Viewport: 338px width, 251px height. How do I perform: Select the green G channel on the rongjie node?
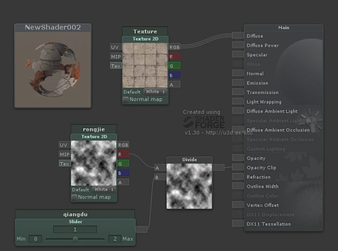pyautogui.click(x=123, y=163)
